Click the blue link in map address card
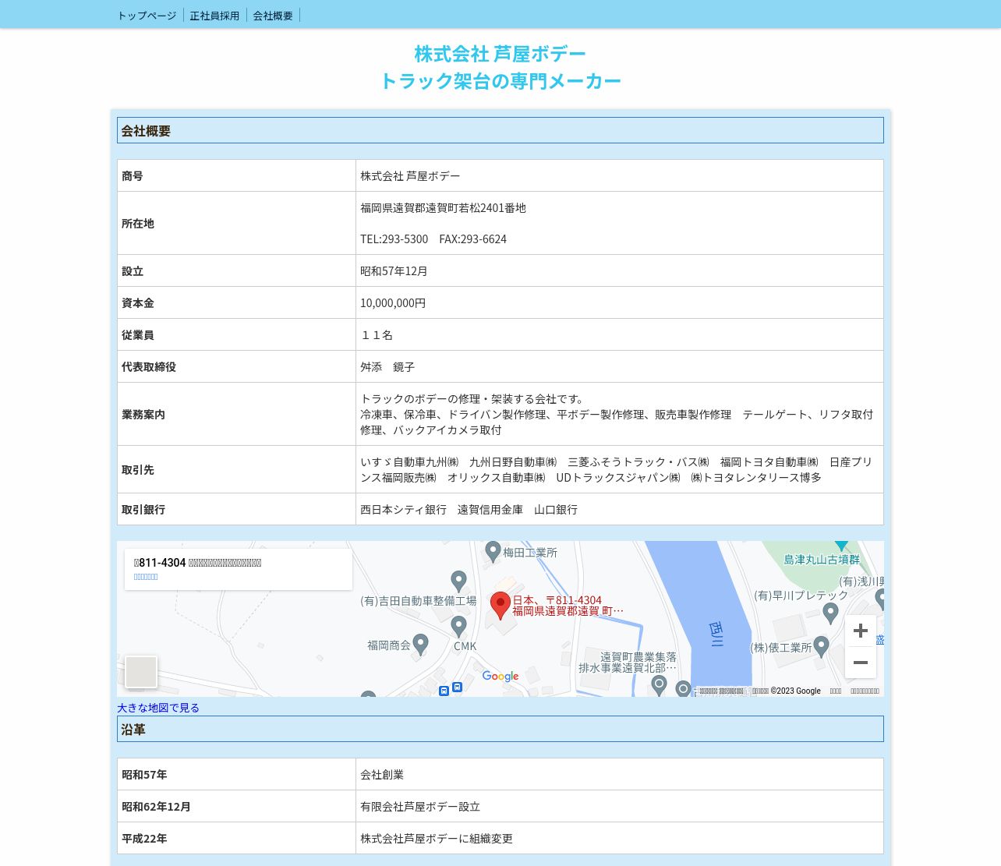This screenshot has width=1001, height=866. tap(146, 577)
